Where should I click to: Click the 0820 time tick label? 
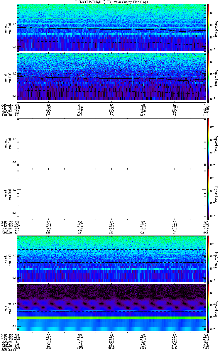point(49,348)
